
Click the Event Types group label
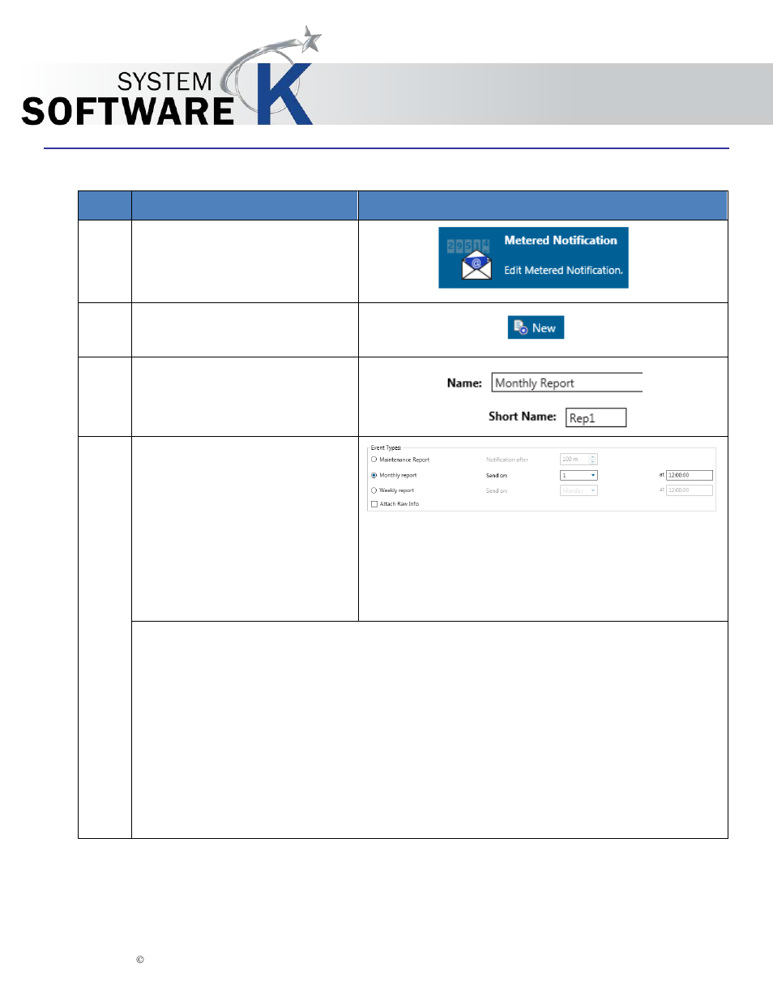click(x=386, y=447)
